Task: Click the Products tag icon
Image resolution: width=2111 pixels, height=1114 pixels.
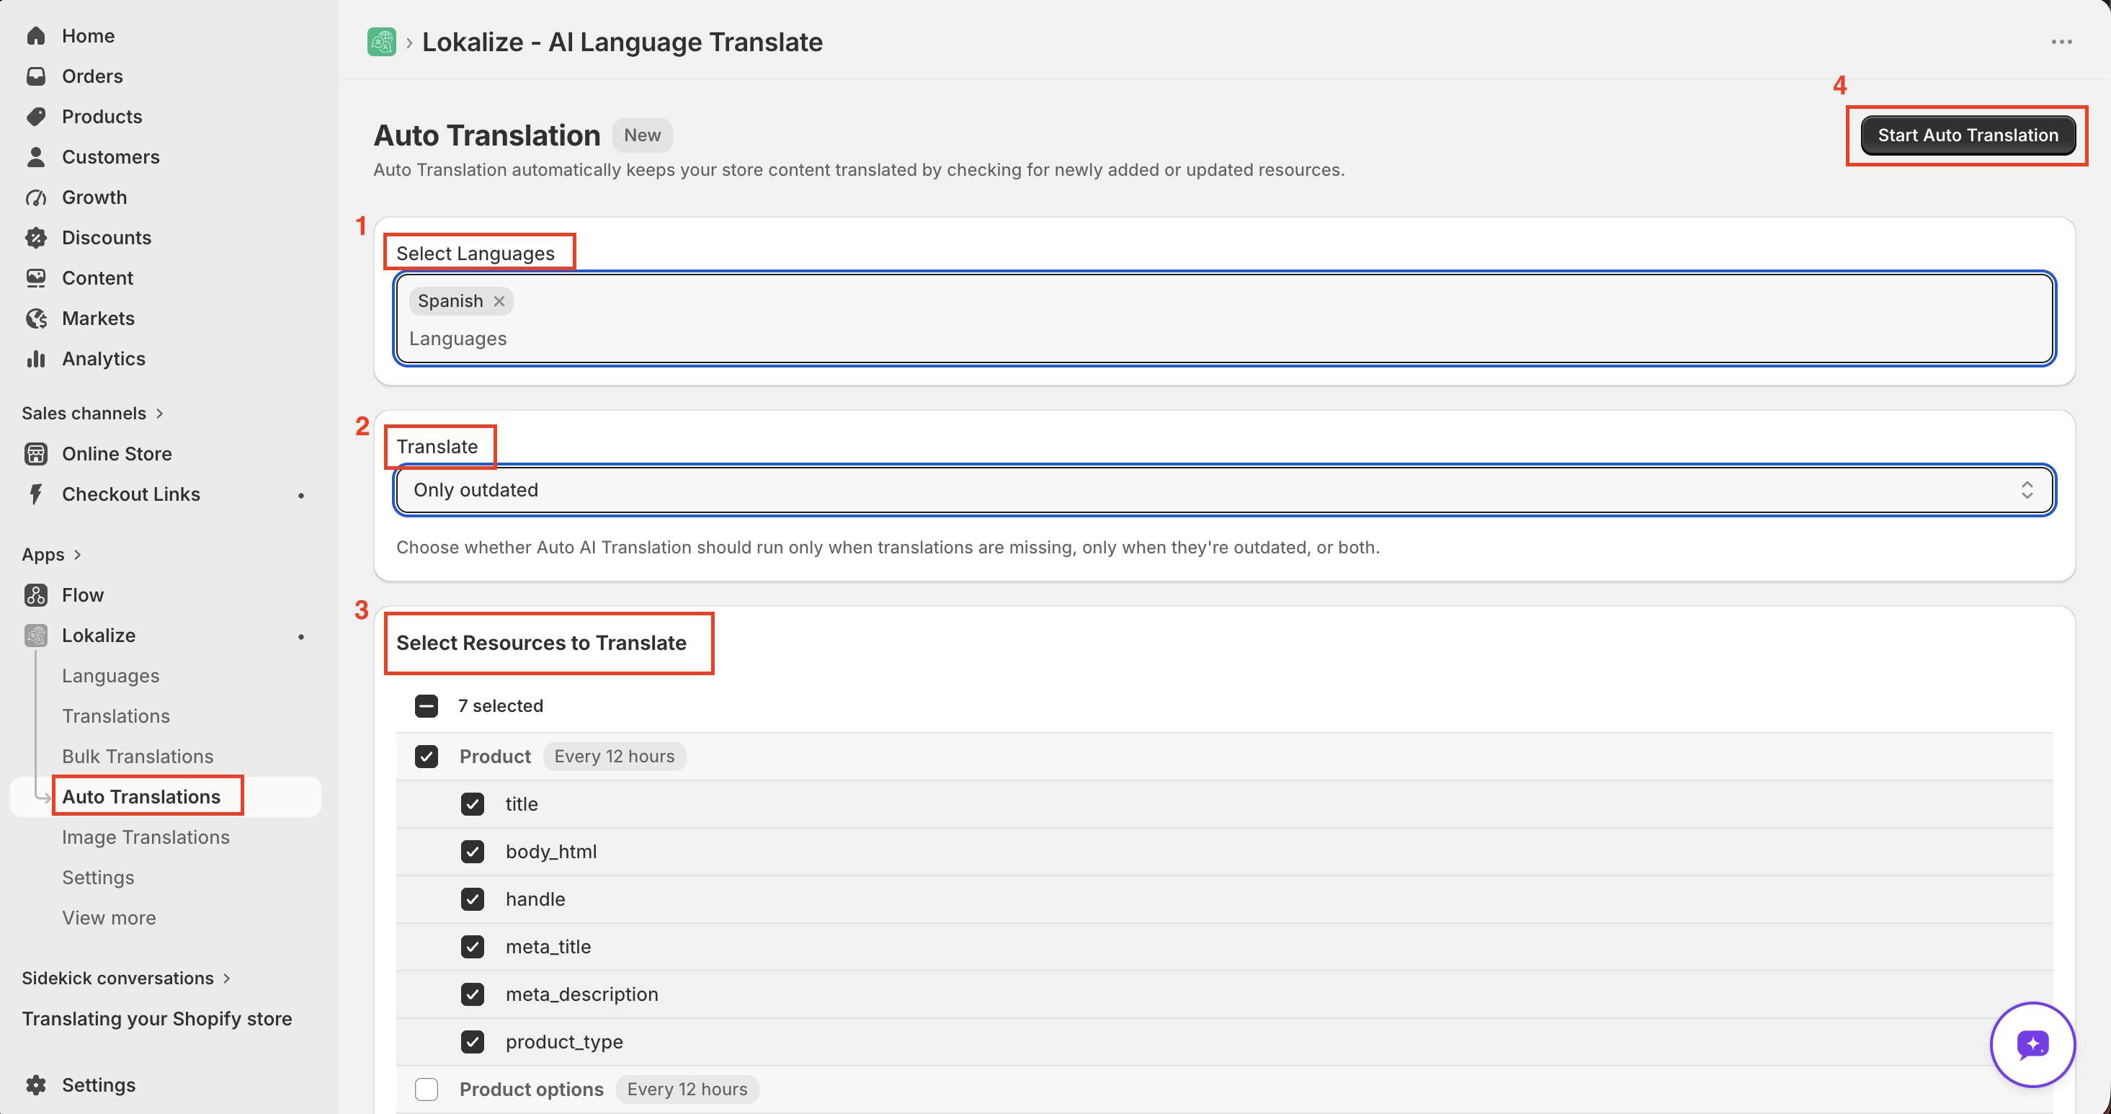Action: tap(35, 117)
